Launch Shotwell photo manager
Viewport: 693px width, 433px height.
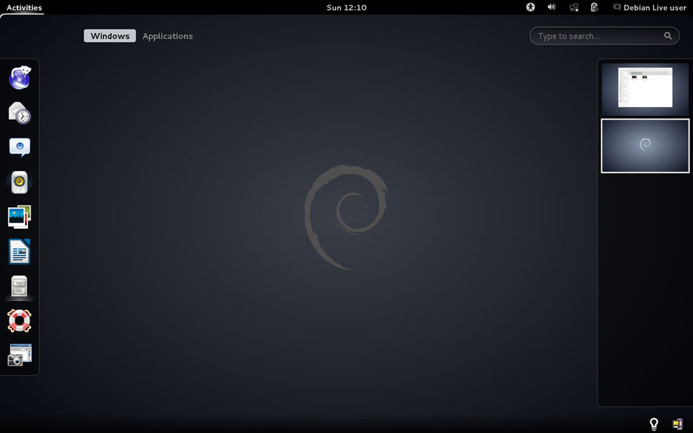20,217
